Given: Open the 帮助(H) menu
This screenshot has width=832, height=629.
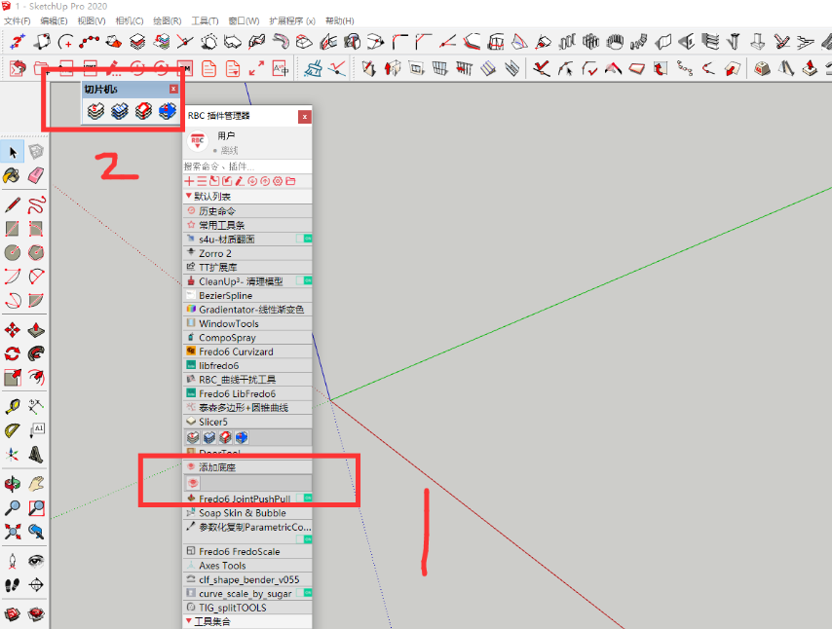Looking at the screenshot, I should pos(340,20).
